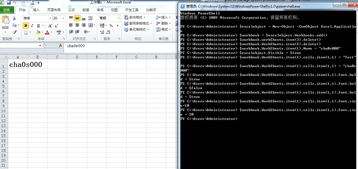Toggle center alignment on the cell

pyautogui.click(x=77, y=25)
